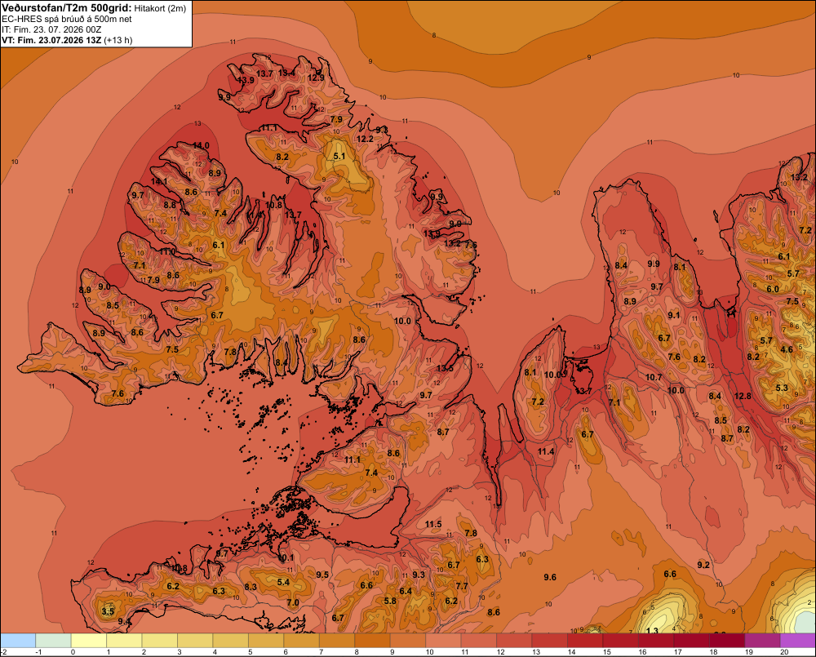
Task: Click the magenta 19 to 20 legend swatch
Action: [762, 641]
